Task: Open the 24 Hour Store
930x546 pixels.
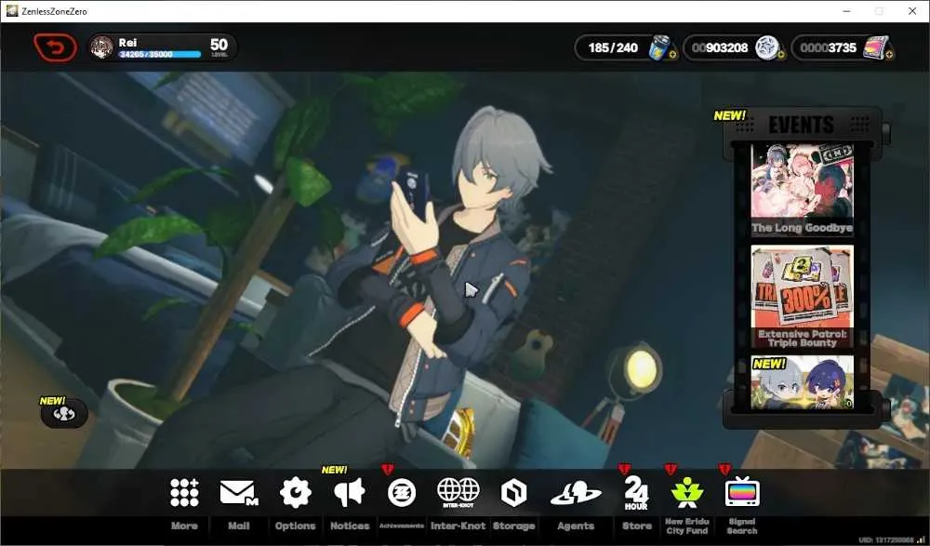Action: [x=636, y=493]
